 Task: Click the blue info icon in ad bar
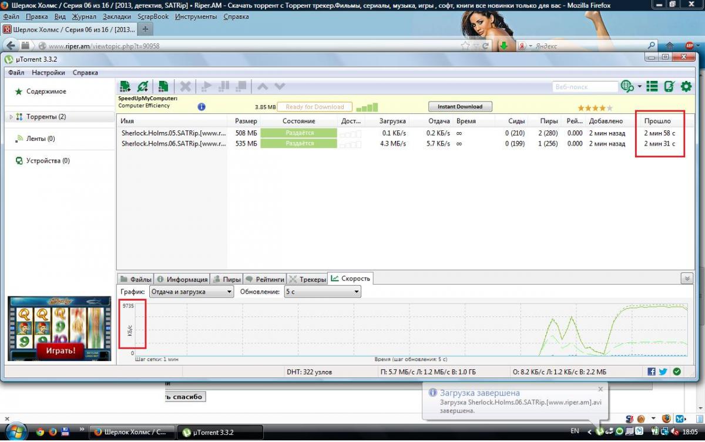click(x=202, y=107)
